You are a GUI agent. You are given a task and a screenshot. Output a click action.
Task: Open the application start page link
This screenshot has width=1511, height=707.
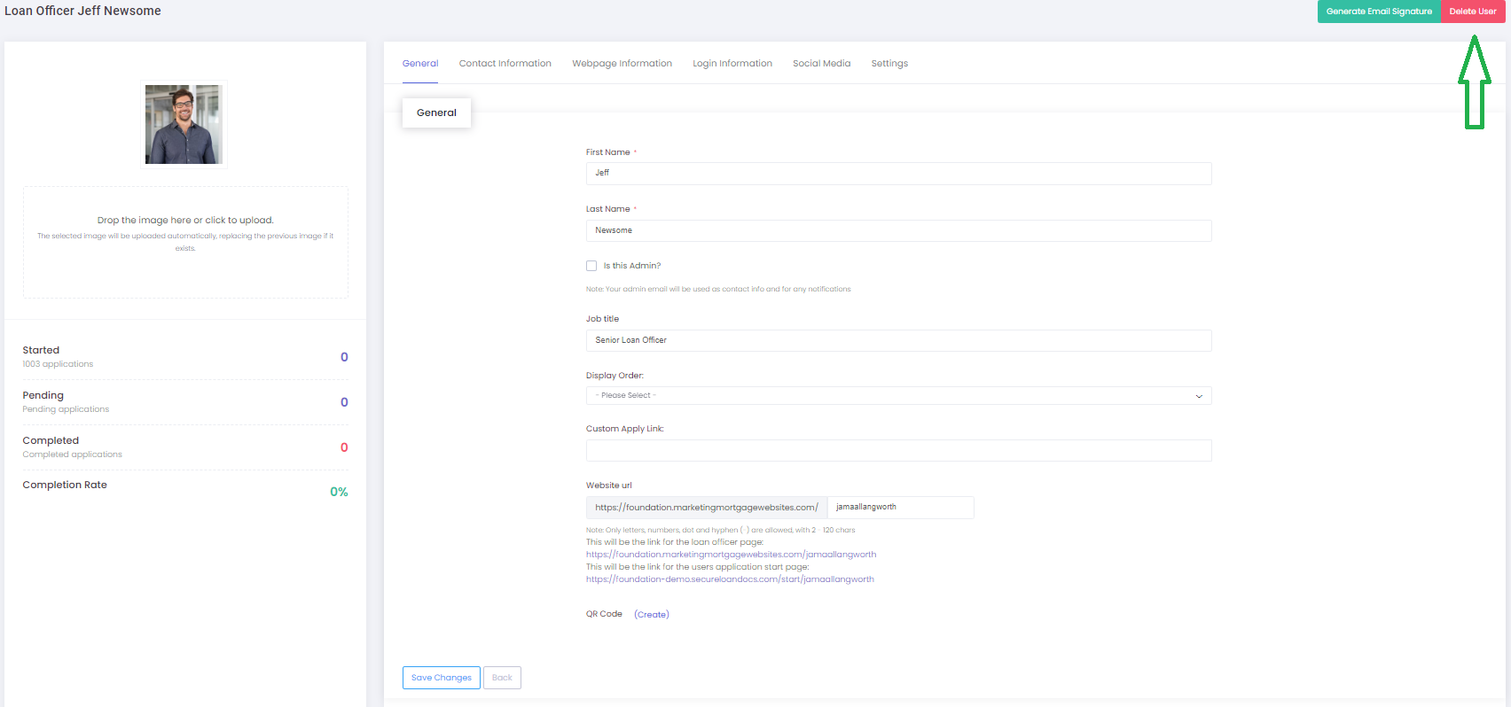(x=730, y=579)
